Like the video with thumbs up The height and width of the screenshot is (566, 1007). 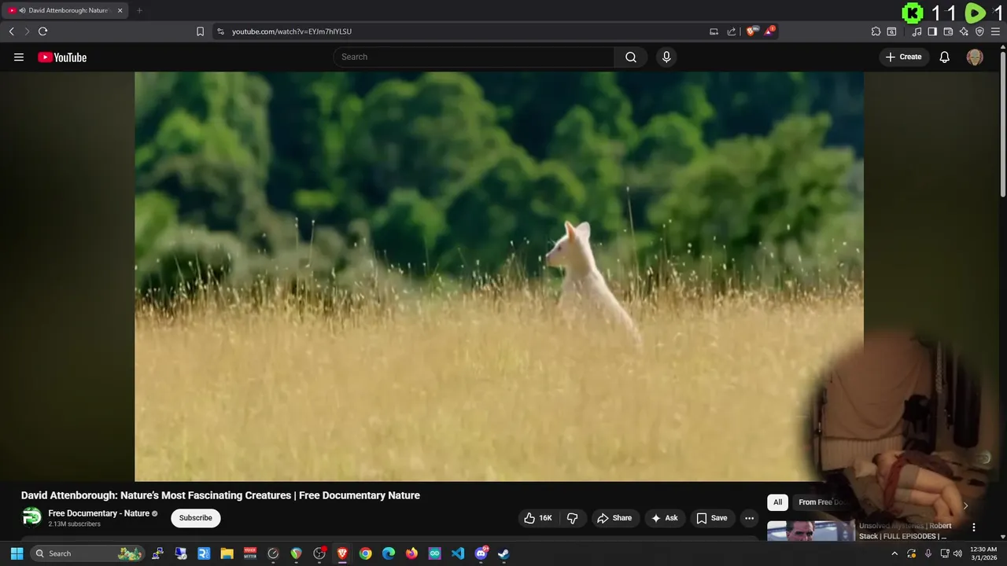(x=537, y=518)
